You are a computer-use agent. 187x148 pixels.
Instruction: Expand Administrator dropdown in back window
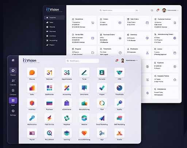coord(173,10)
